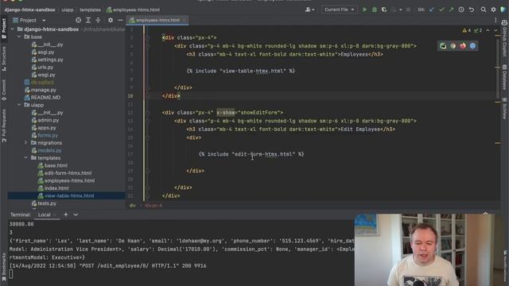Open Project view selector dropdown
Image resolution: width=509 pixels, height=286 pixels.
[30, 20]
